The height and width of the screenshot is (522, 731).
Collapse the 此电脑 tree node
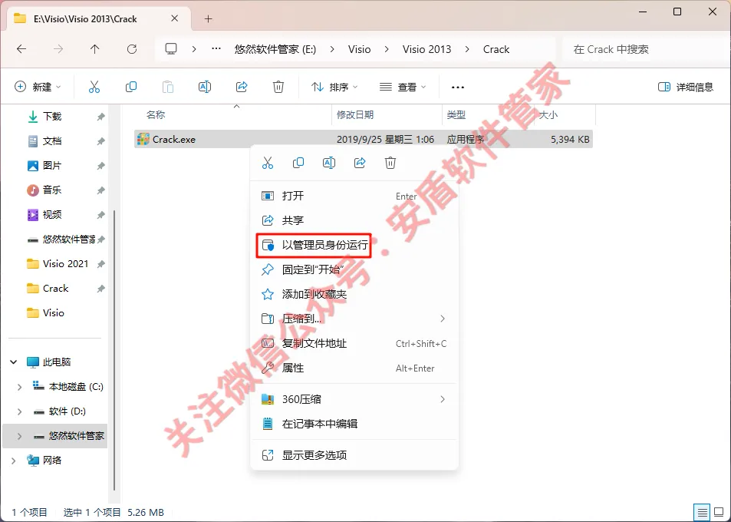14,362
